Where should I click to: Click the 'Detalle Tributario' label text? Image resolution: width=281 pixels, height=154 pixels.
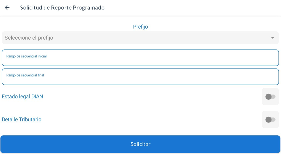(x=22, y=119)
